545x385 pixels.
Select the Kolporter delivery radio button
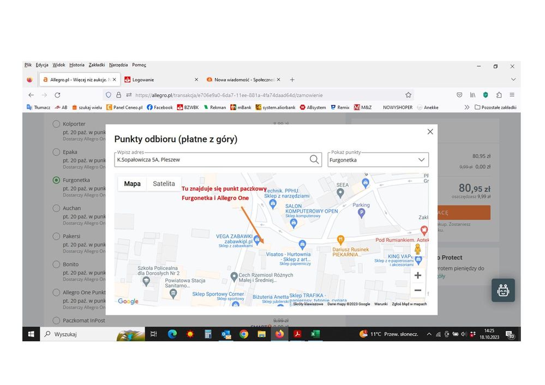point(56,124)
